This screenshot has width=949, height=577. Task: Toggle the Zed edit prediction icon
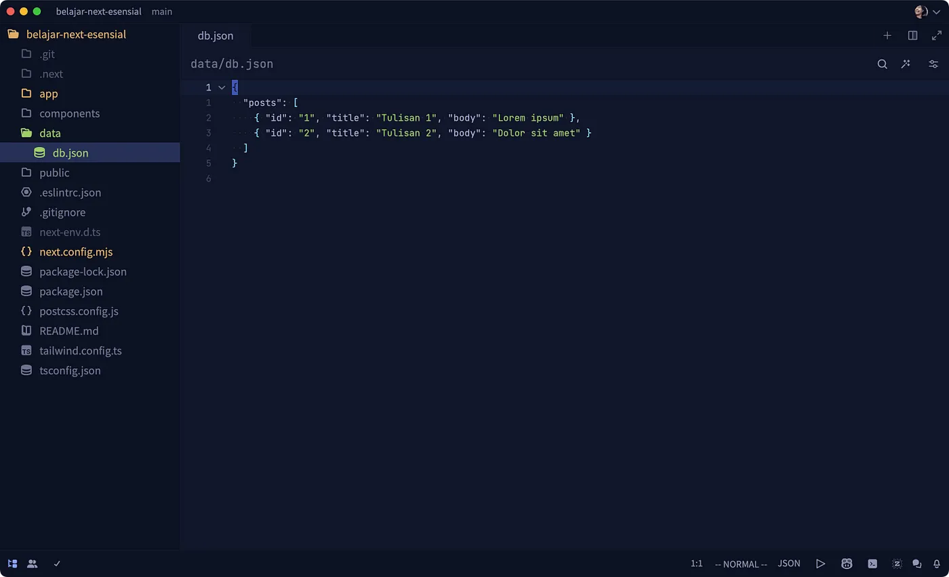(x=897, y=563)
